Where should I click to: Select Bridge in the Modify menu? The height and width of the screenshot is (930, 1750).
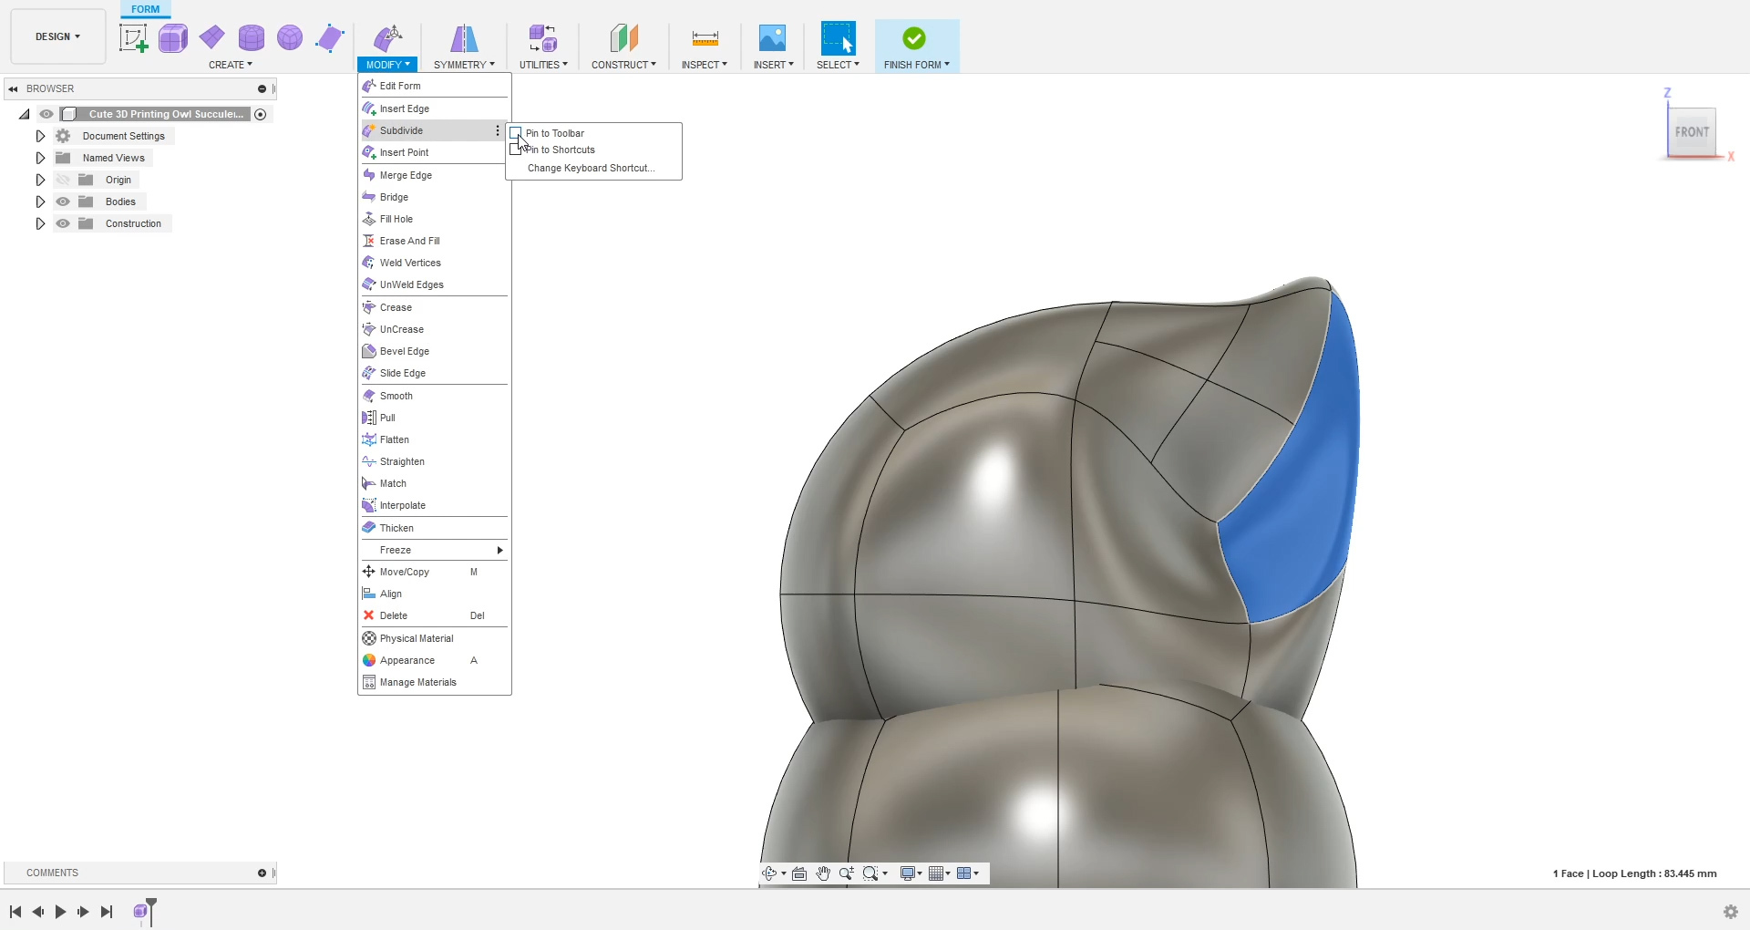[435, 197]
